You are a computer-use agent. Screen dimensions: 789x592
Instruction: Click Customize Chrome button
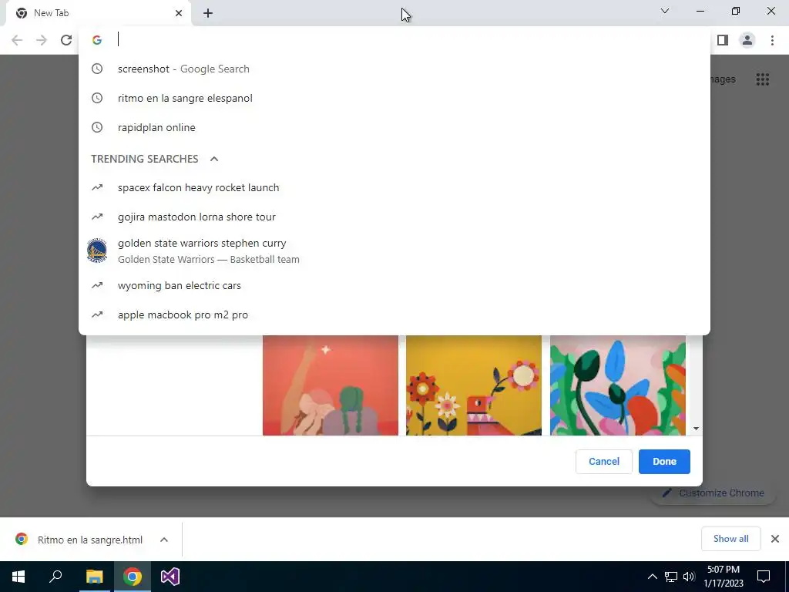click(713, 493)
